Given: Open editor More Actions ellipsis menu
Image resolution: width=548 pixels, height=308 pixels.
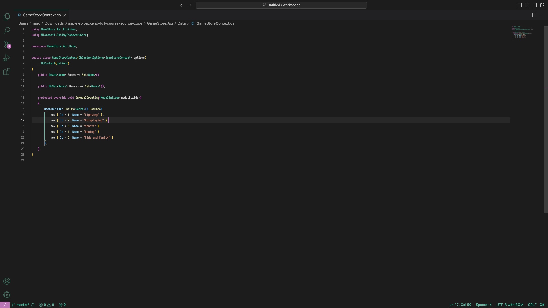Looking at the screenshot, I should [541, 15].
